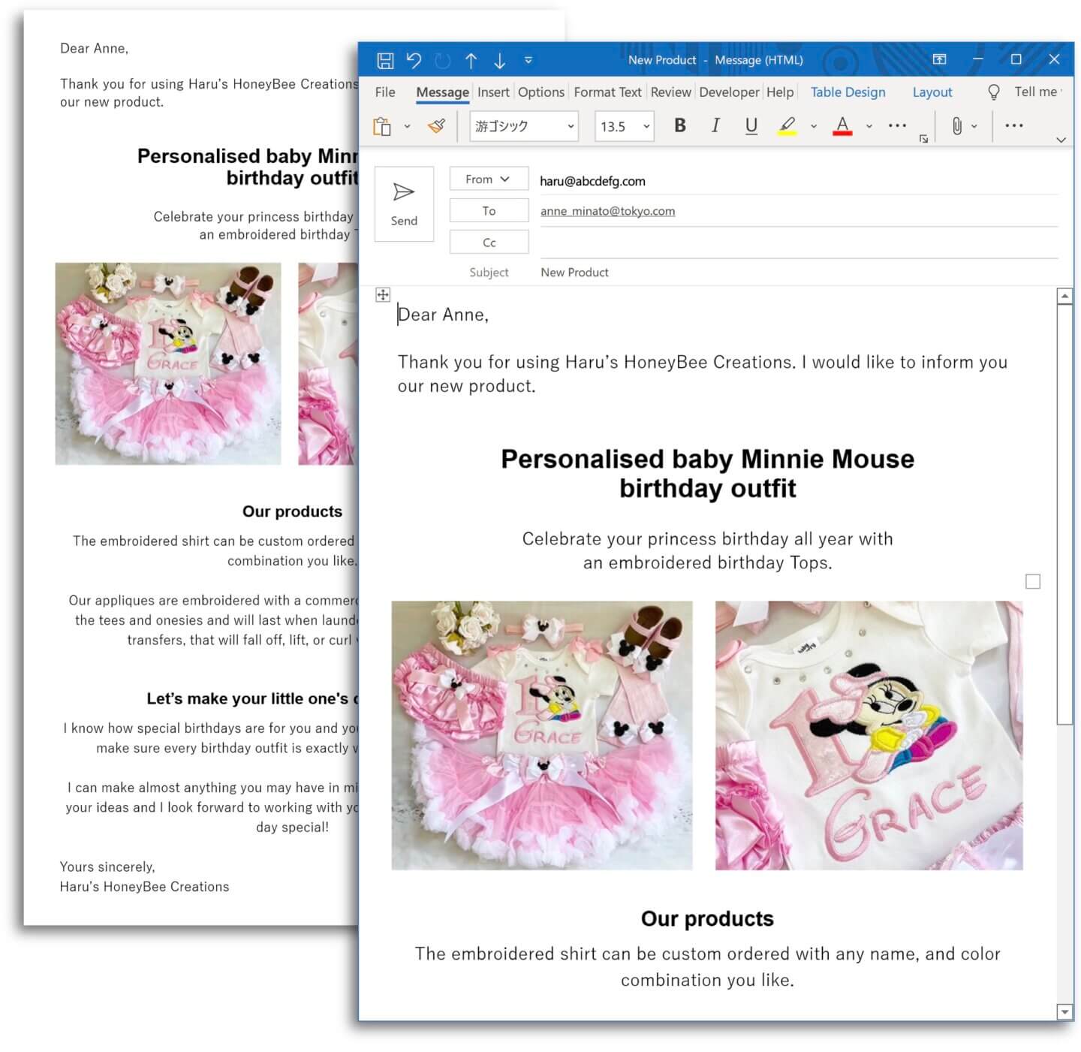Go to the previous item with the up arrow
This screenshot has width=1081, height=1052.
[471, 60]
